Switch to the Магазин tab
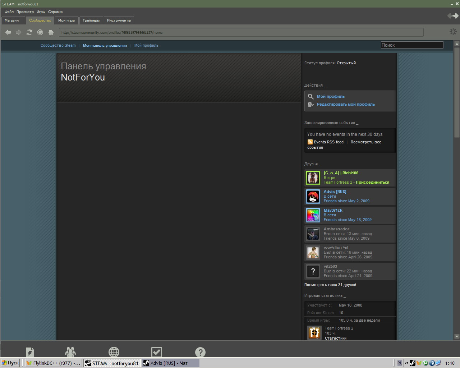 point(13,20)
